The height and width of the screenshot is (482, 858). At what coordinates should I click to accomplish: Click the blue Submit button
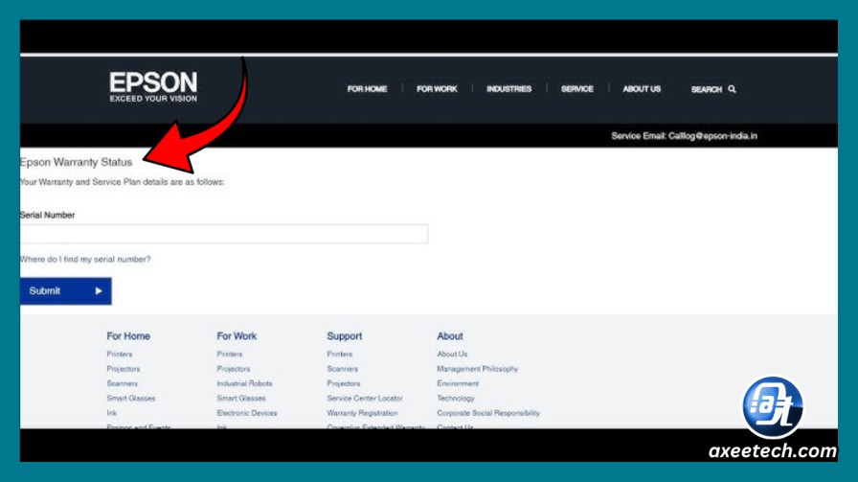pyautogui.click(x=66, y=291)
